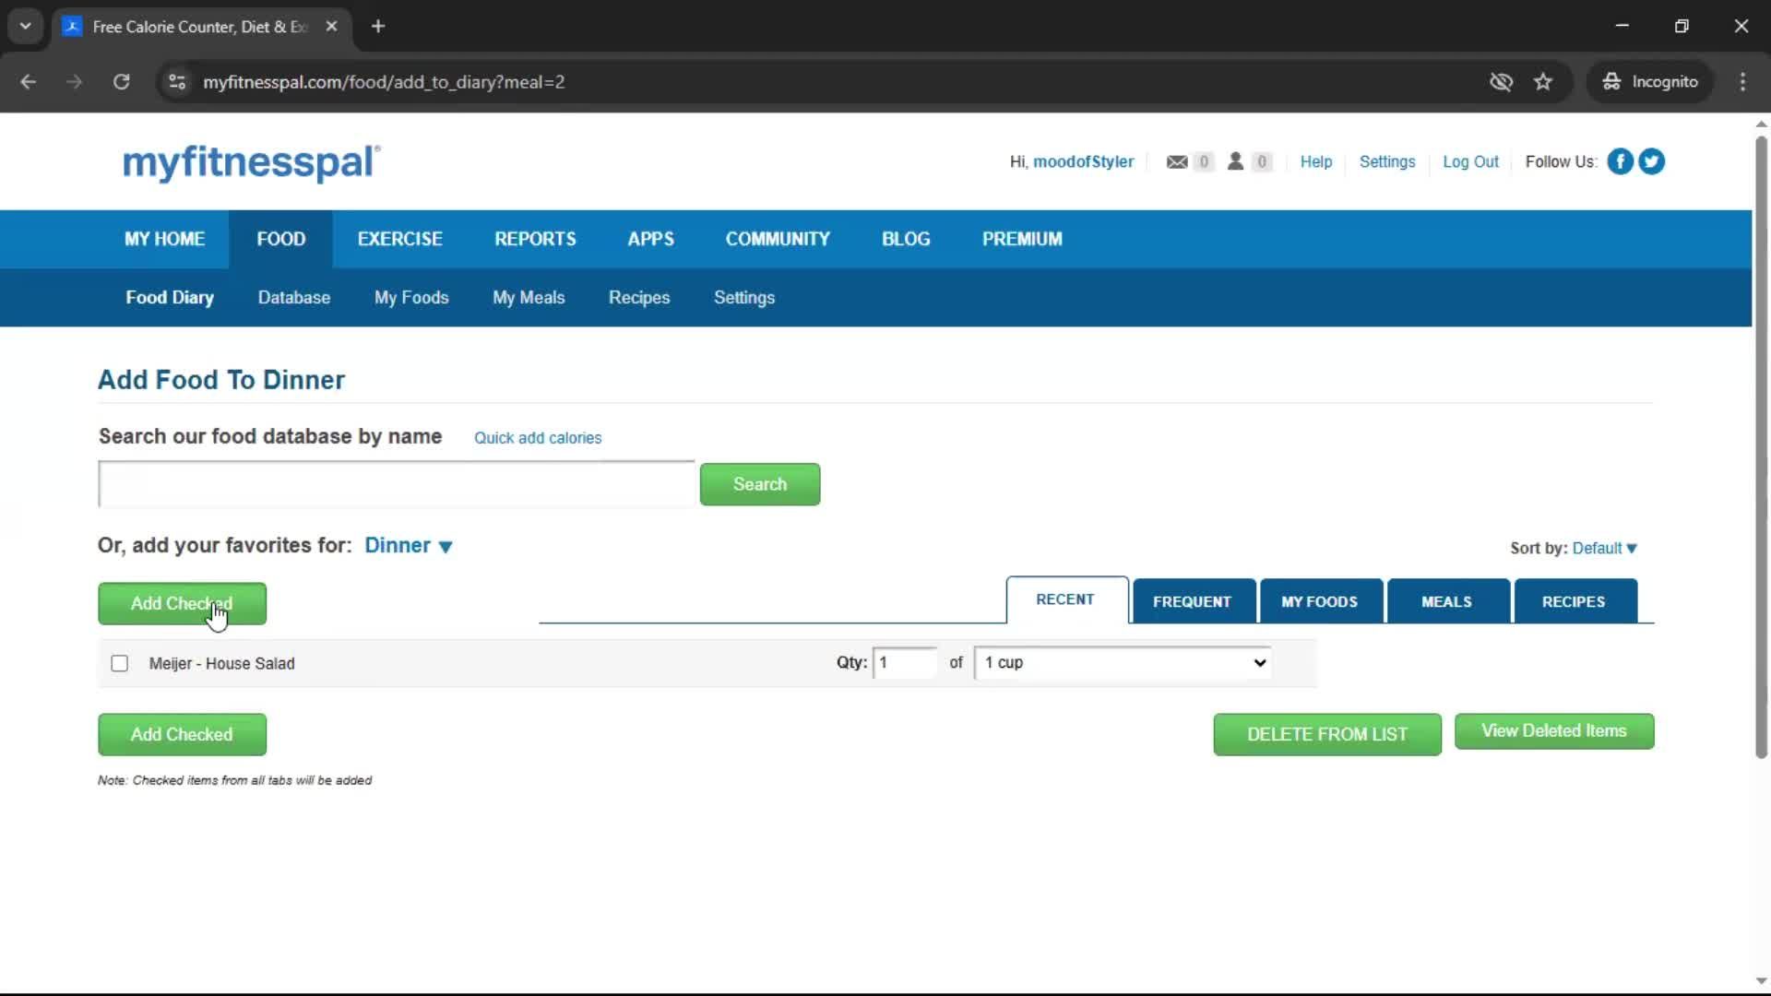Open the messages envelope icon
Screen dimensions: 1771x996
click(1176, 162)
